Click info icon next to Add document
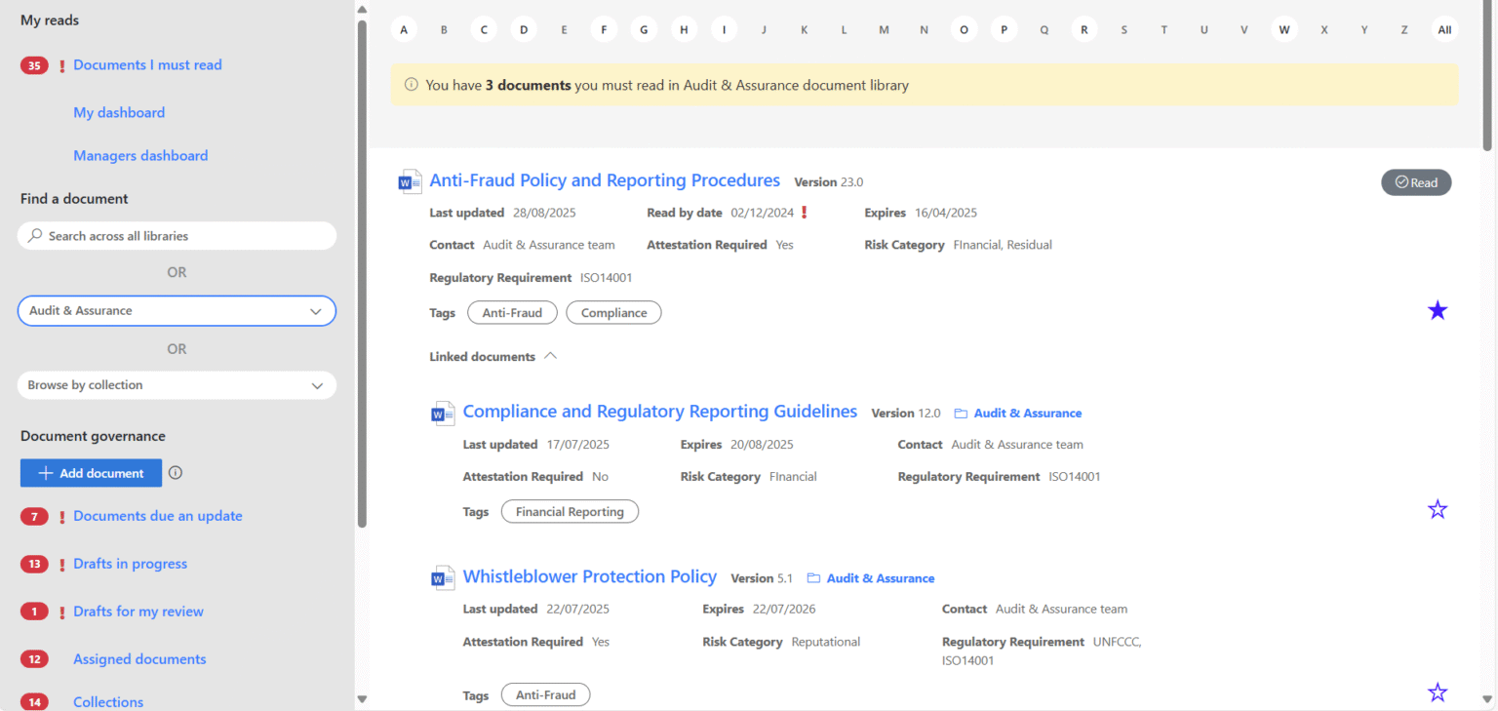Image resolution: width=1498 pixels, height=711 pixels. tap(176, 473)
